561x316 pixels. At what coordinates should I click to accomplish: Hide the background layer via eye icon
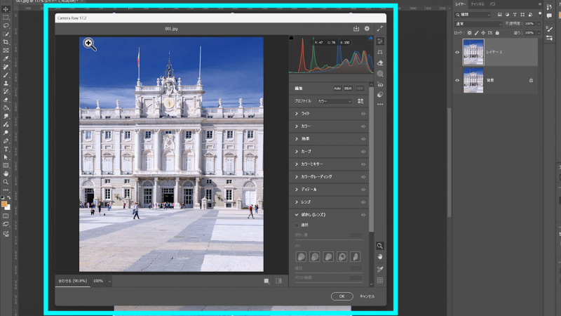457,80
